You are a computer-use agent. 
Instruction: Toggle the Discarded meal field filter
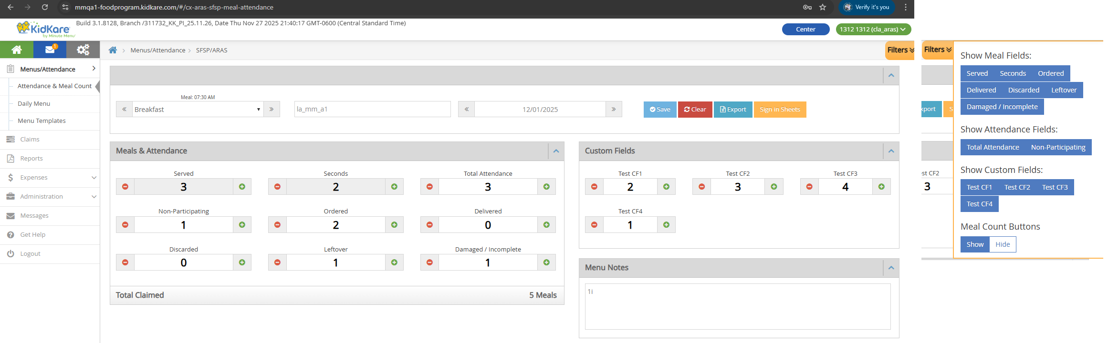(1023, 90)
